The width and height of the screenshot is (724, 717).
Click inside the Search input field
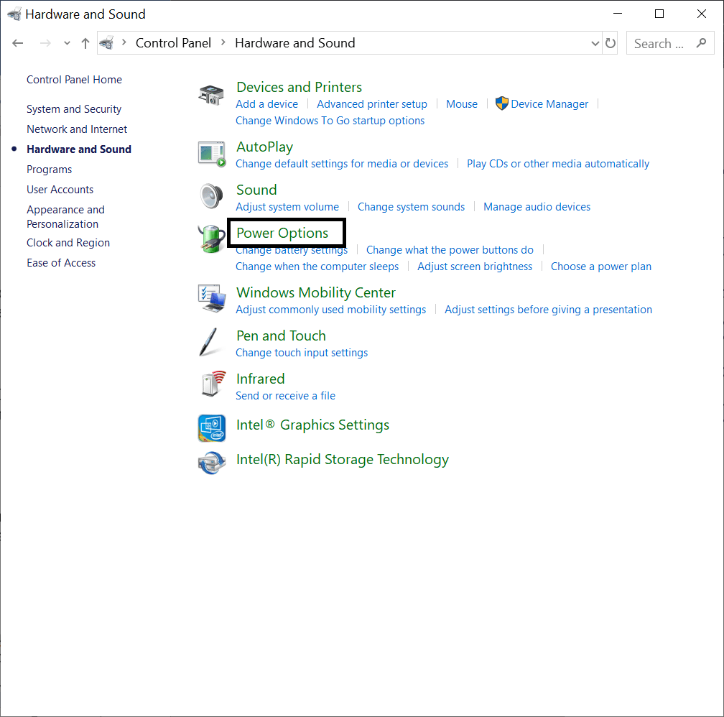(x=661, y=43)
